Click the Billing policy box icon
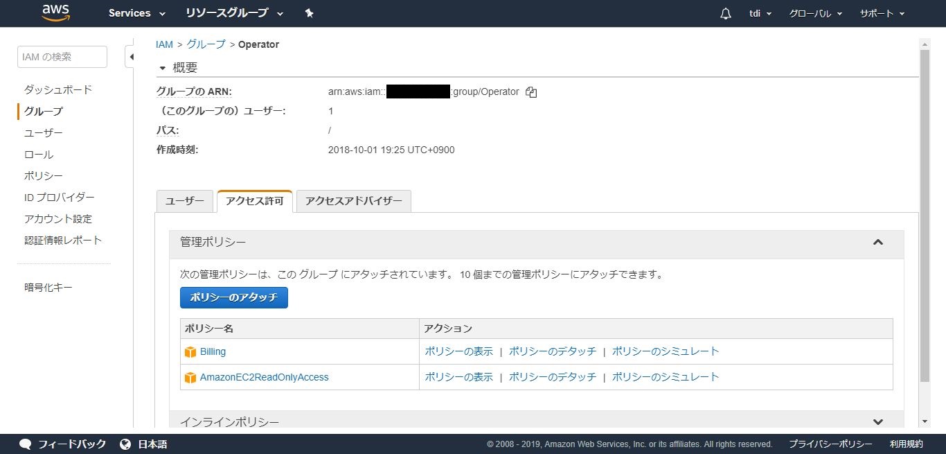Viewport: 946px width, 454px height. [x=190, y=352]
